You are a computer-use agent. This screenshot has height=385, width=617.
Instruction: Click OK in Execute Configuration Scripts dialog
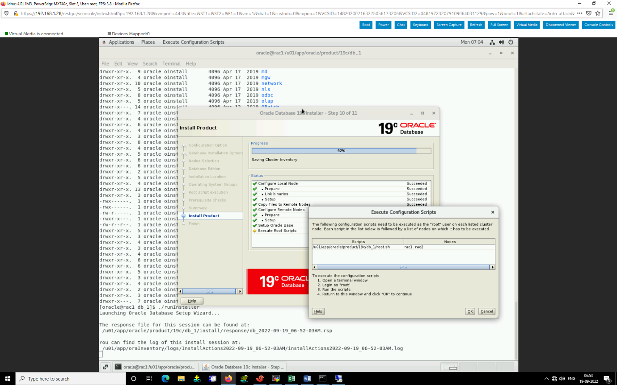pyautogui.click(x=470, y=311)
